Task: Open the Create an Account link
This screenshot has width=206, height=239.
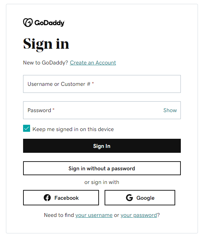Action: [x=93, y=63]
